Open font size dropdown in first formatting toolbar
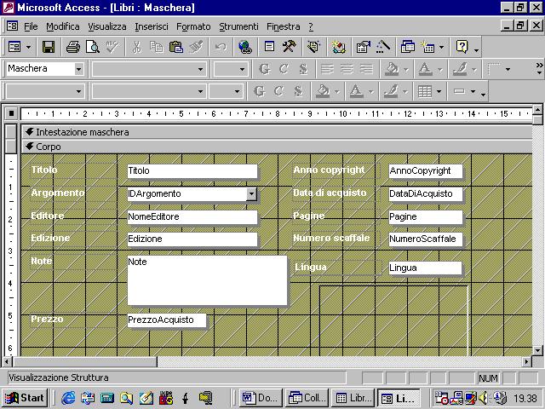The image size is (545, 409). 242,69
